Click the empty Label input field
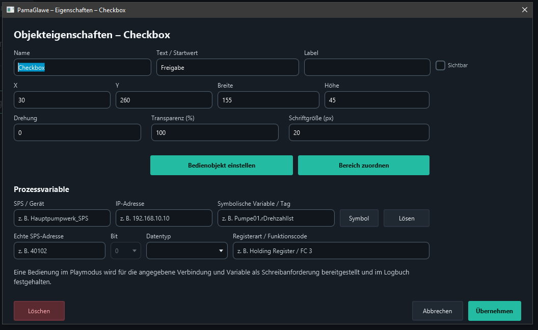Image resolution: width=538 pixels, height=330 pixels. click(x=367, y=67)
